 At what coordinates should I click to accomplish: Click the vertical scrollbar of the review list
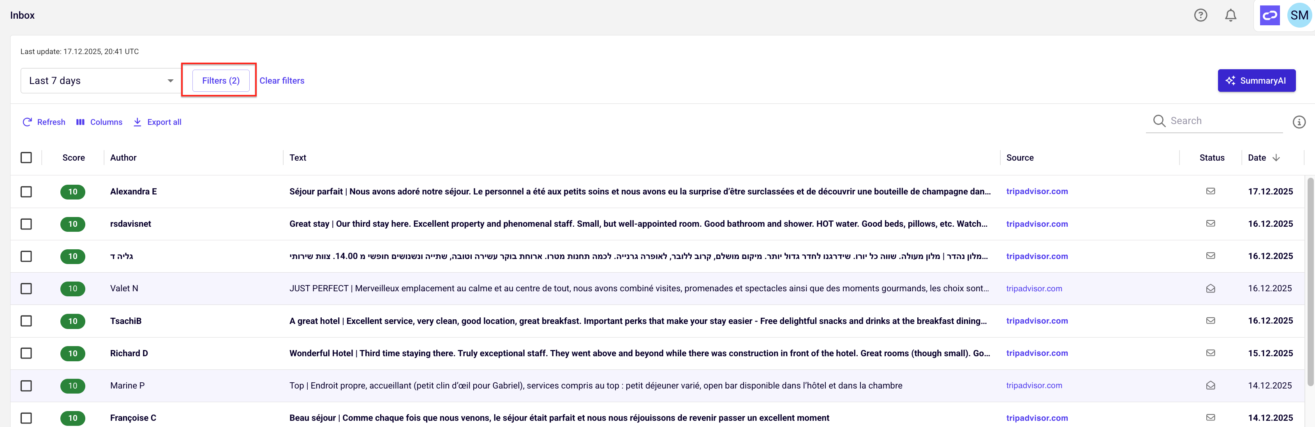click(1310, 282)
